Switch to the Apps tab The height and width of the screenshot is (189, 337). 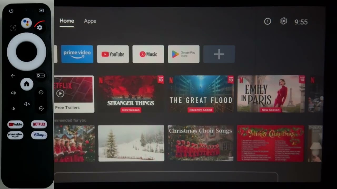tap(90, 21)
